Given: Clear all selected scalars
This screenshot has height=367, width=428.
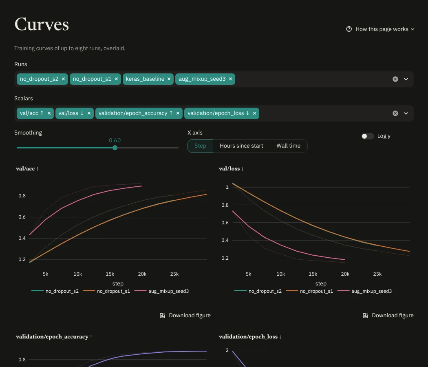Looking at the screenshot, I should pos(395,113).
